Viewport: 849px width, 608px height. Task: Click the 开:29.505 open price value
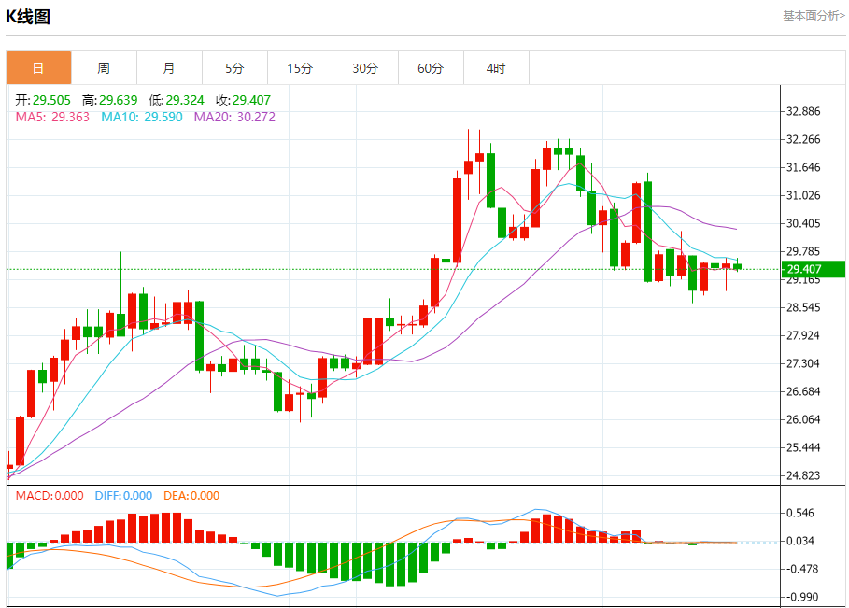tap(43, 100)
